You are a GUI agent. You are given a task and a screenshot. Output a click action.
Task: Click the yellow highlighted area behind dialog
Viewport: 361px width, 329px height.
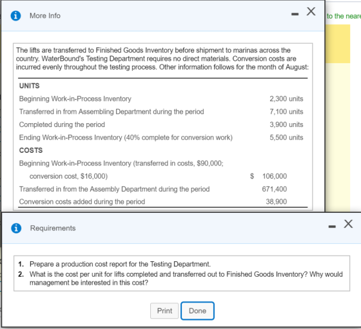(x=338, y=44)
